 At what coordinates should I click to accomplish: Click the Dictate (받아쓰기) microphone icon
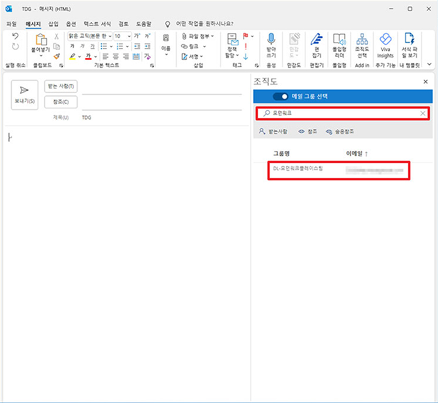[x=271, y=39]
